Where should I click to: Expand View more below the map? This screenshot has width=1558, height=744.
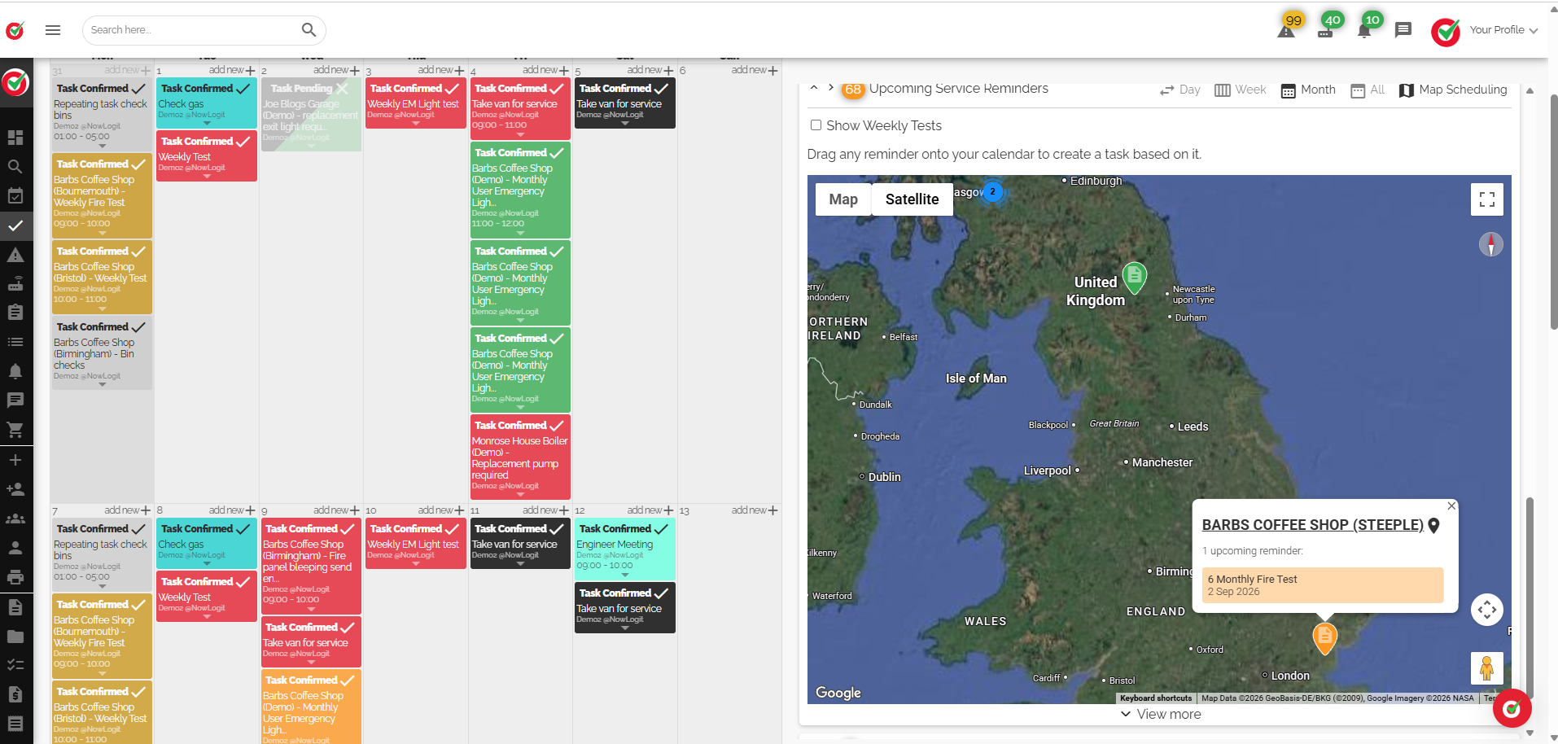tap(1161, 714)
